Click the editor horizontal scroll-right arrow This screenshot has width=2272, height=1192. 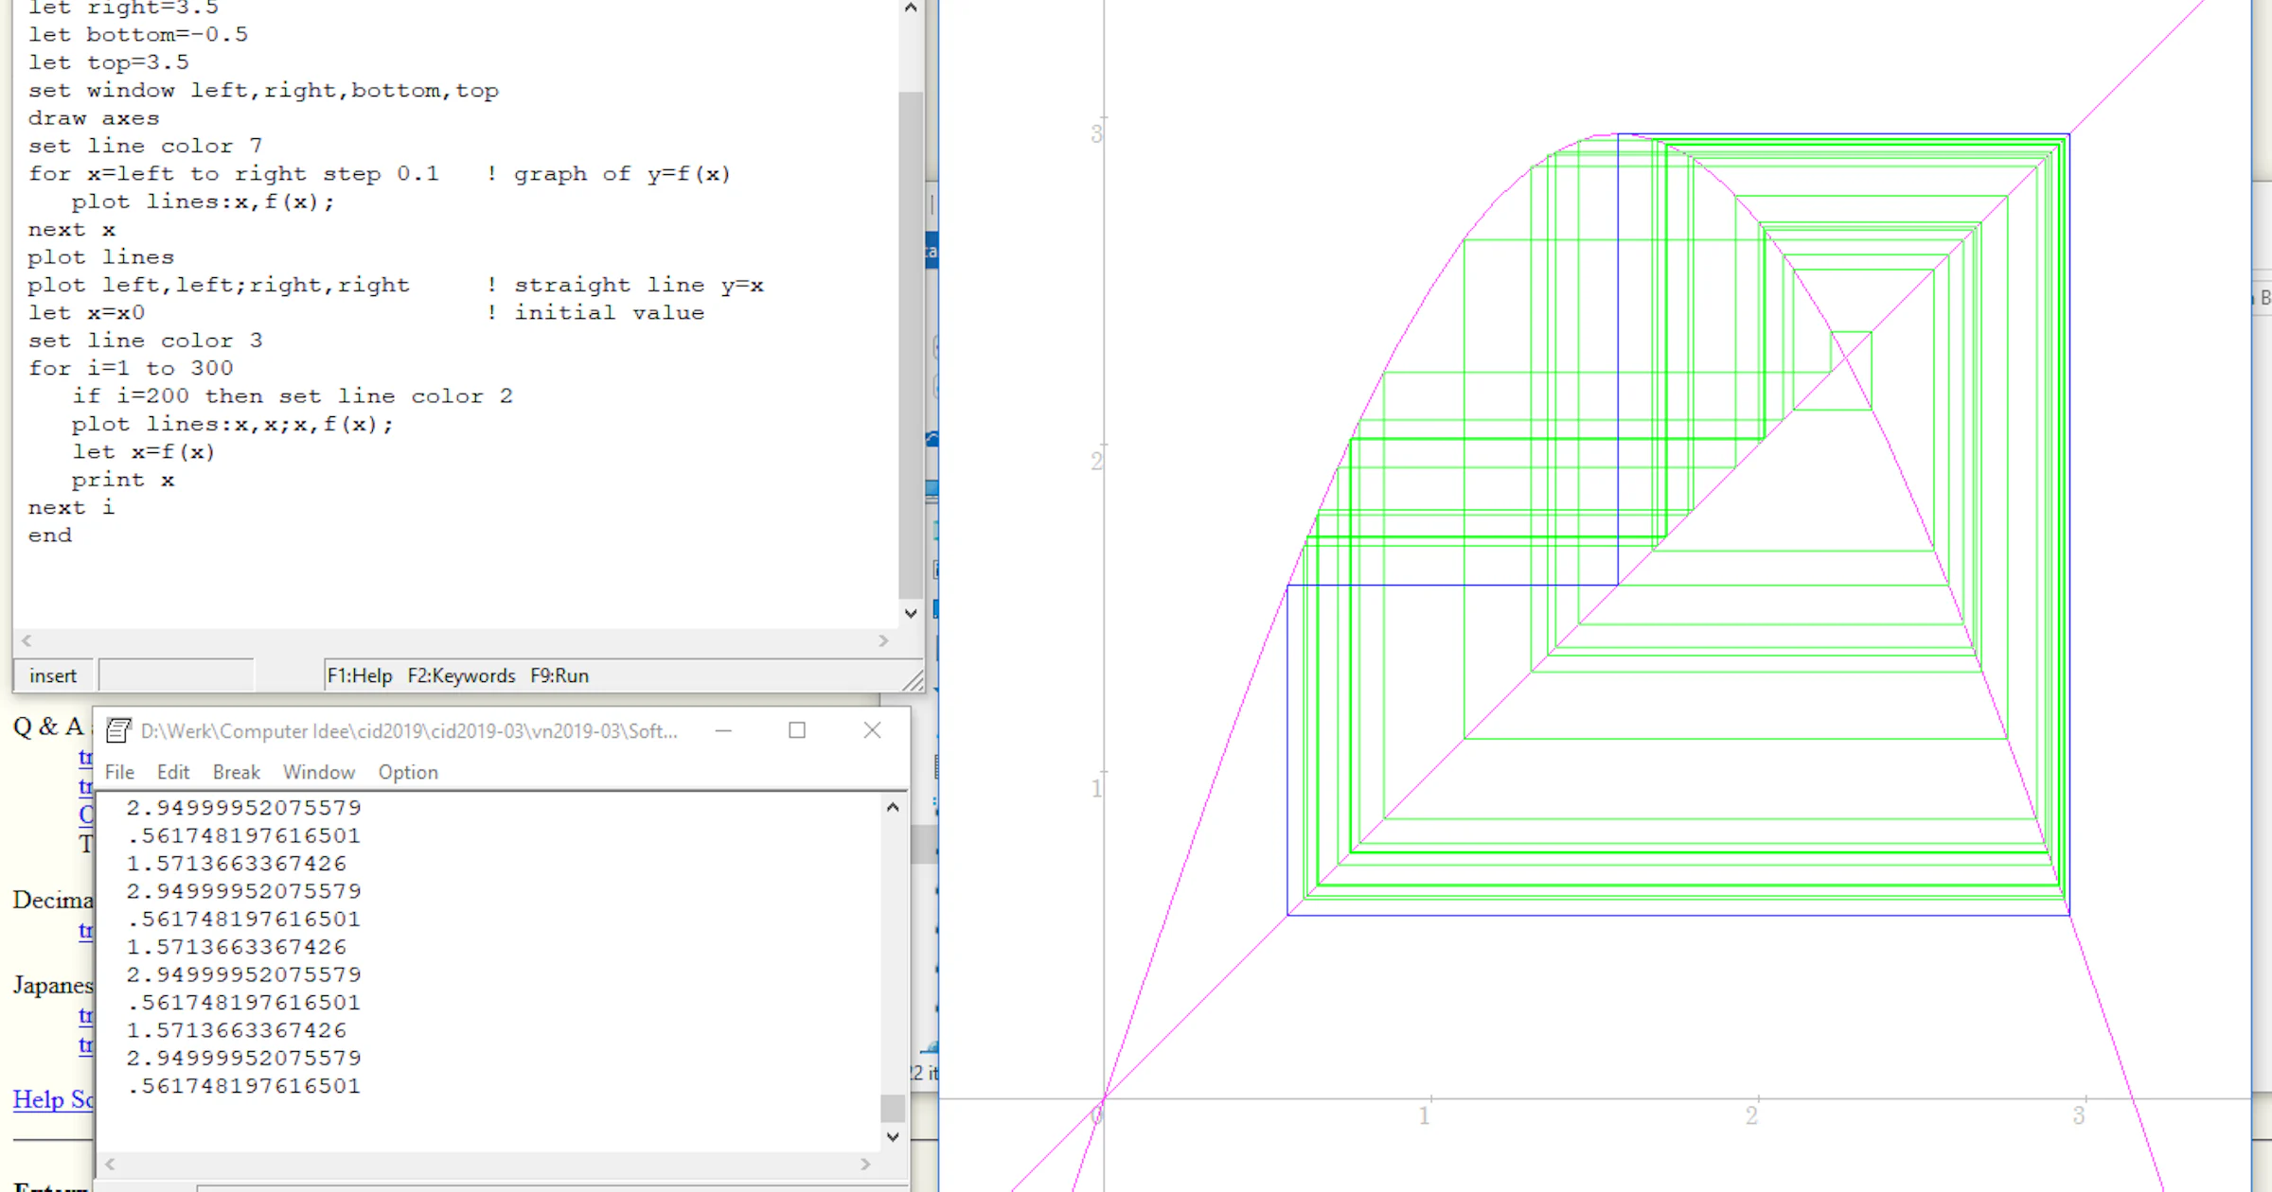[x=883, y=640]
